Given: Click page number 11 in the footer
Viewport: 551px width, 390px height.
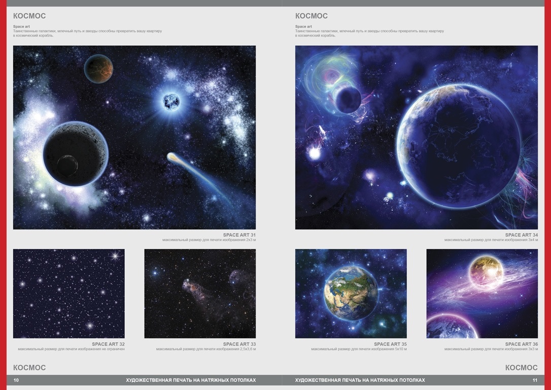Looking at the screenshot, I should point(535,380).
